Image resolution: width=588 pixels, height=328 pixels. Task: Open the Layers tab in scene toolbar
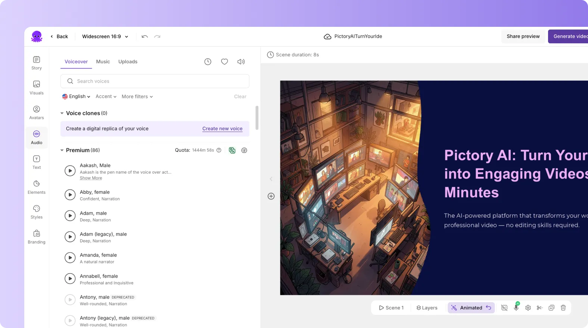coord(427,308)
